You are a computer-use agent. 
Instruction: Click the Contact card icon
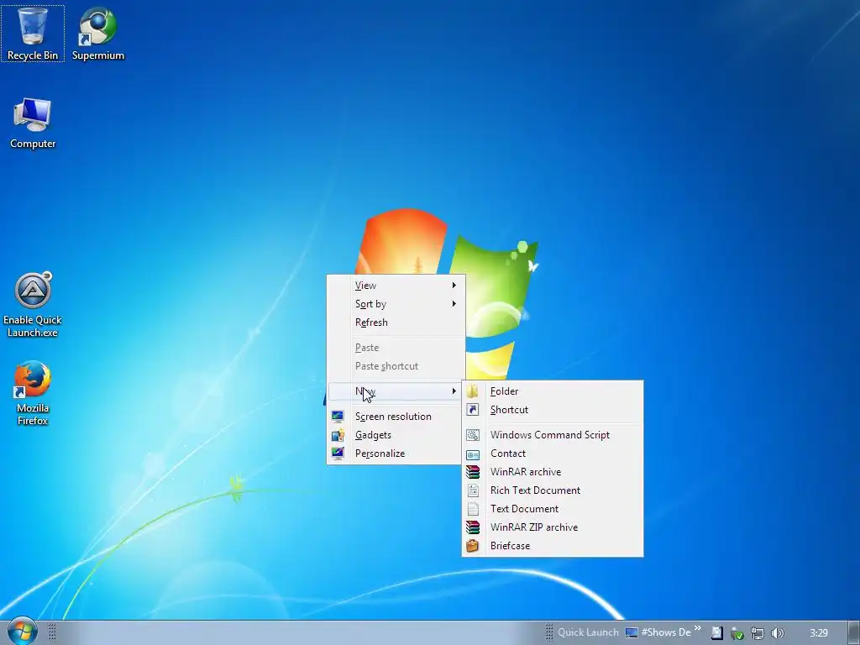pyautogui.click(x=472, y=454)
